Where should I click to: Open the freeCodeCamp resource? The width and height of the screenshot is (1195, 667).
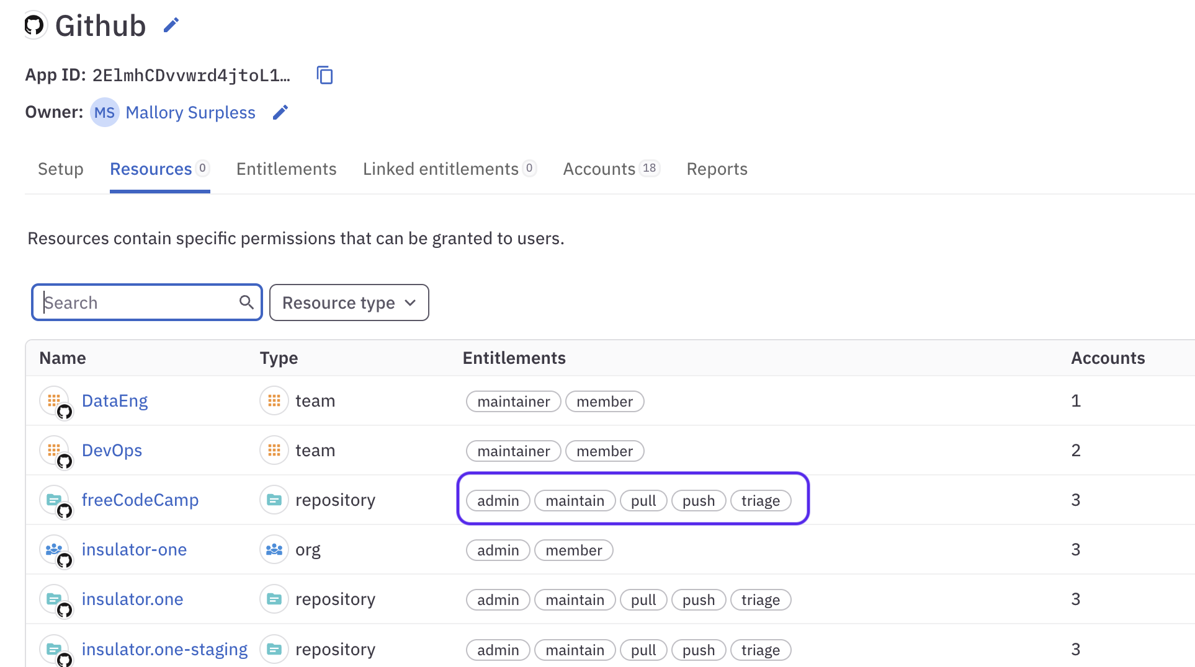pyautogui.click(x=140, y=499)
